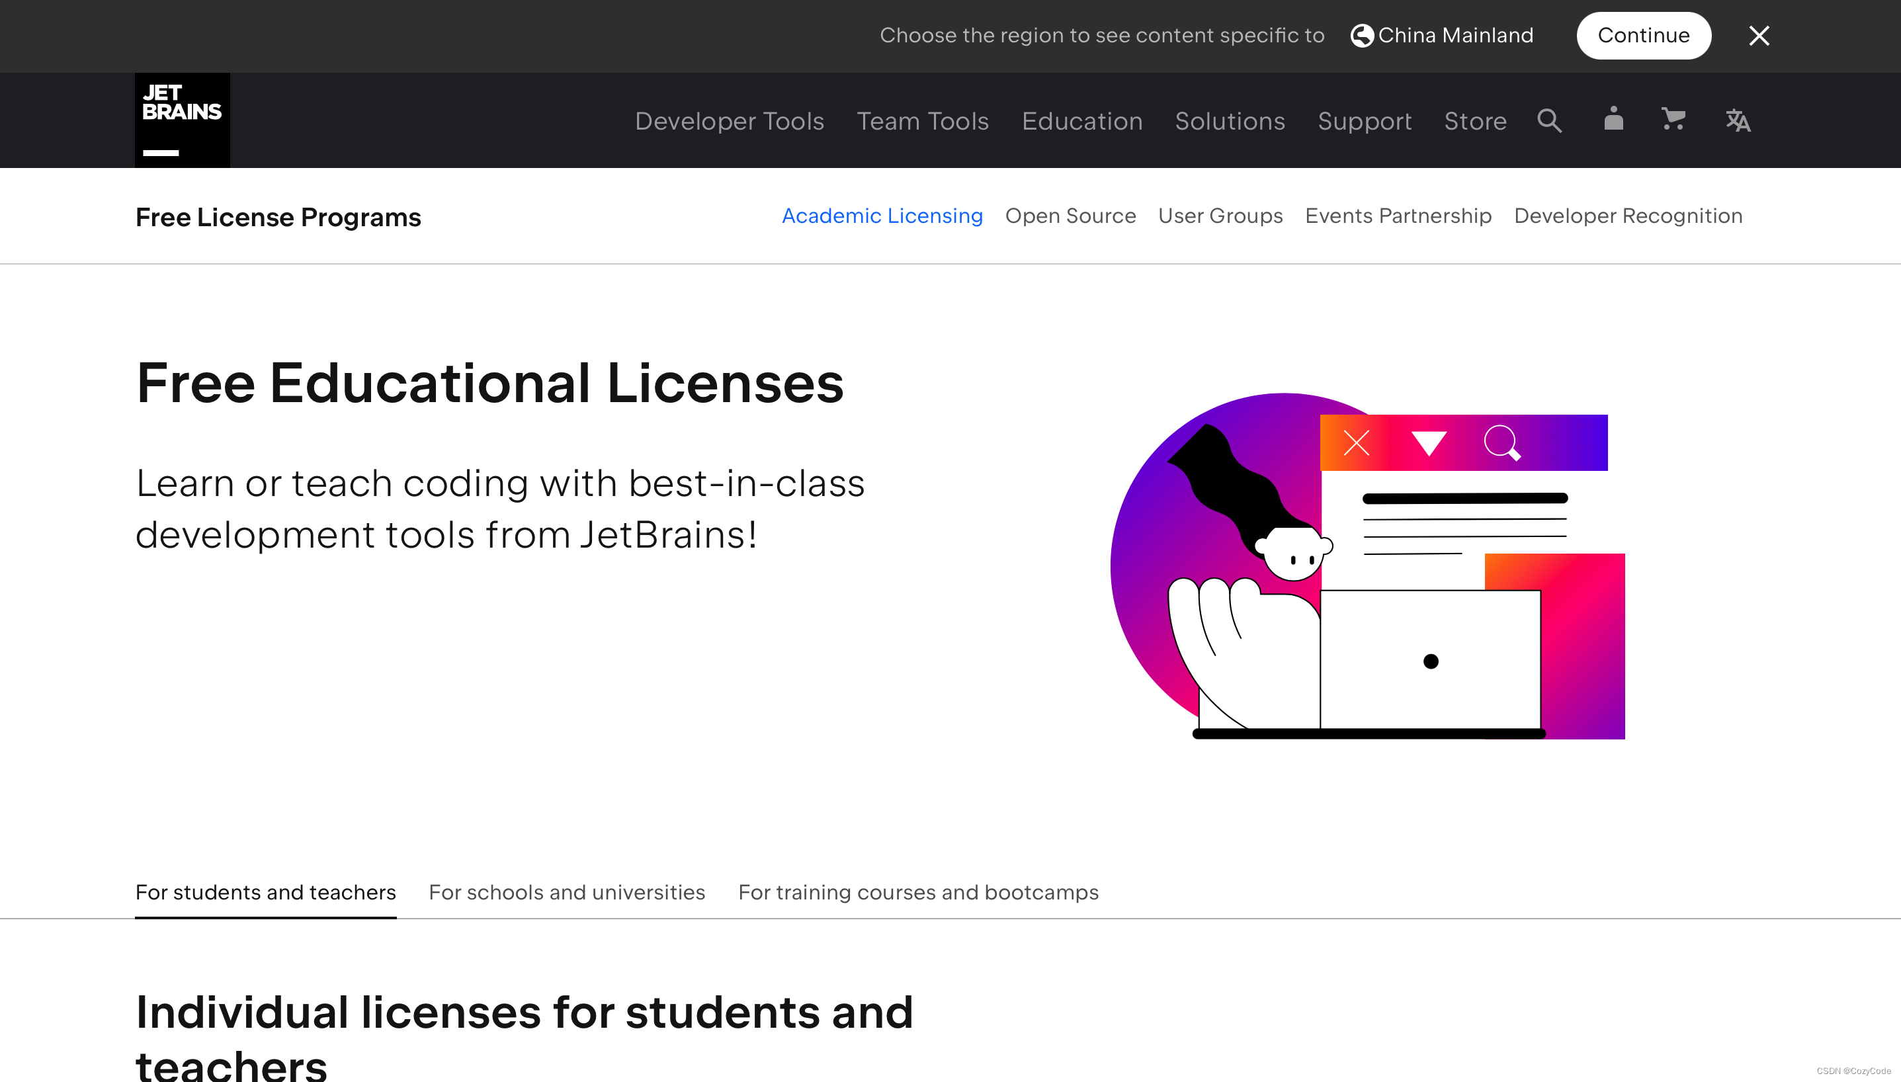
Task: Expand the Developer Tools menu
Action: [729, 121]
